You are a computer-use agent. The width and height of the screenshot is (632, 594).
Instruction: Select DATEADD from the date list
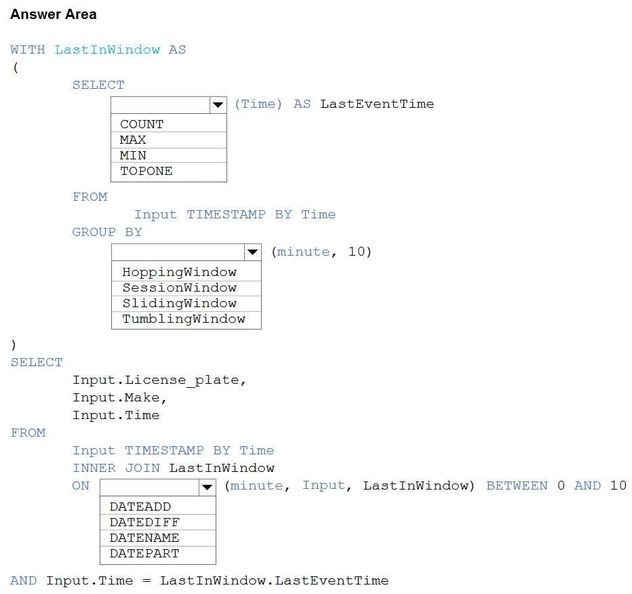pos(158,507)
